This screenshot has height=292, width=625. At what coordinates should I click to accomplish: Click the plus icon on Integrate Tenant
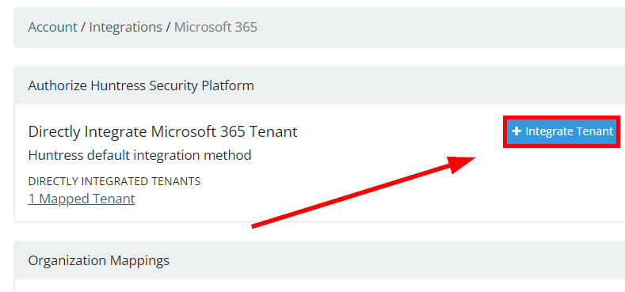click(x=516, y=131)
